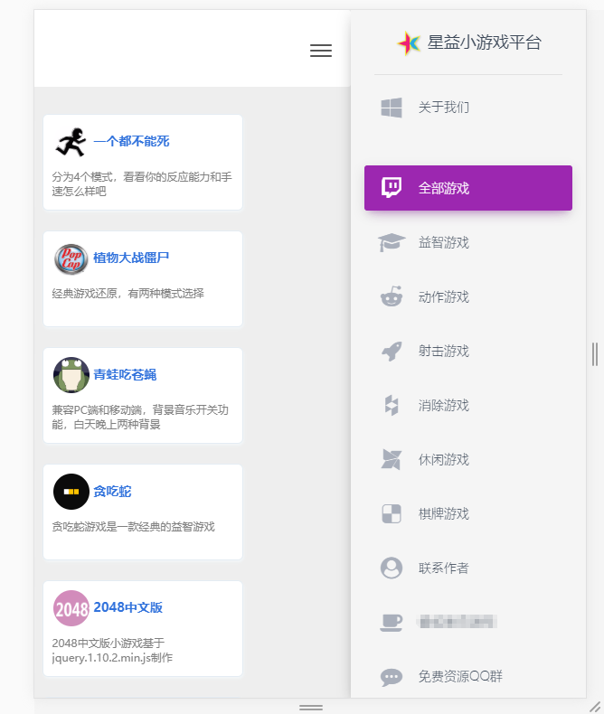Click the checkerboard icon for 棋牌游戏
604x714 pixels.
click(x=391, y=513)
